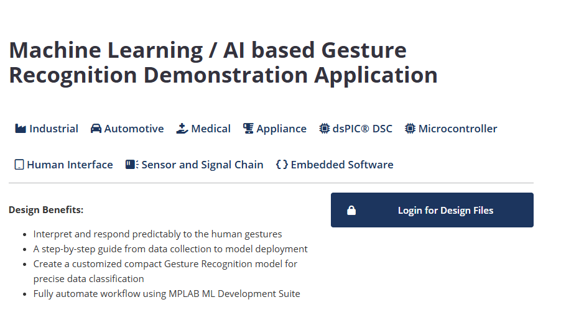Click the Human Interface tablet icon
Image resolution: width=561 pixels, height=315 pixels.
(x=19, y=165)
